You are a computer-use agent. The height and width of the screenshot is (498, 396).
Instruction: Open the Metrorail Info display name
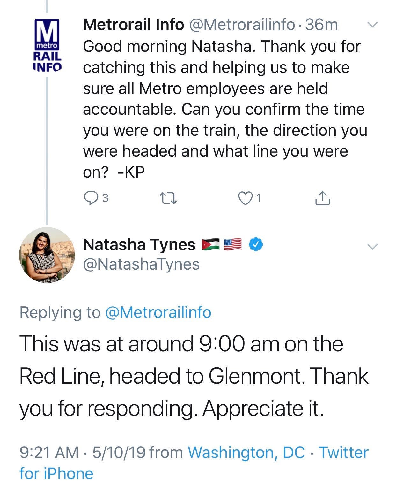133,25
